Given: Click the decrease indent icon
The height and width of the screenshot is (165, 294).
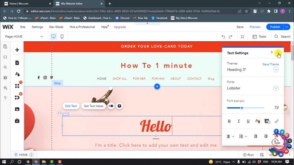Looking at the screenshot, I should (x=255, y=137).
